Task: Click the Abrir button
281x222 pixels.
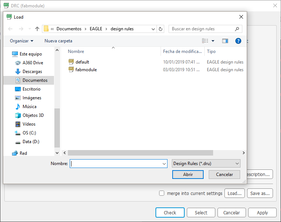Action: (188, 175)
